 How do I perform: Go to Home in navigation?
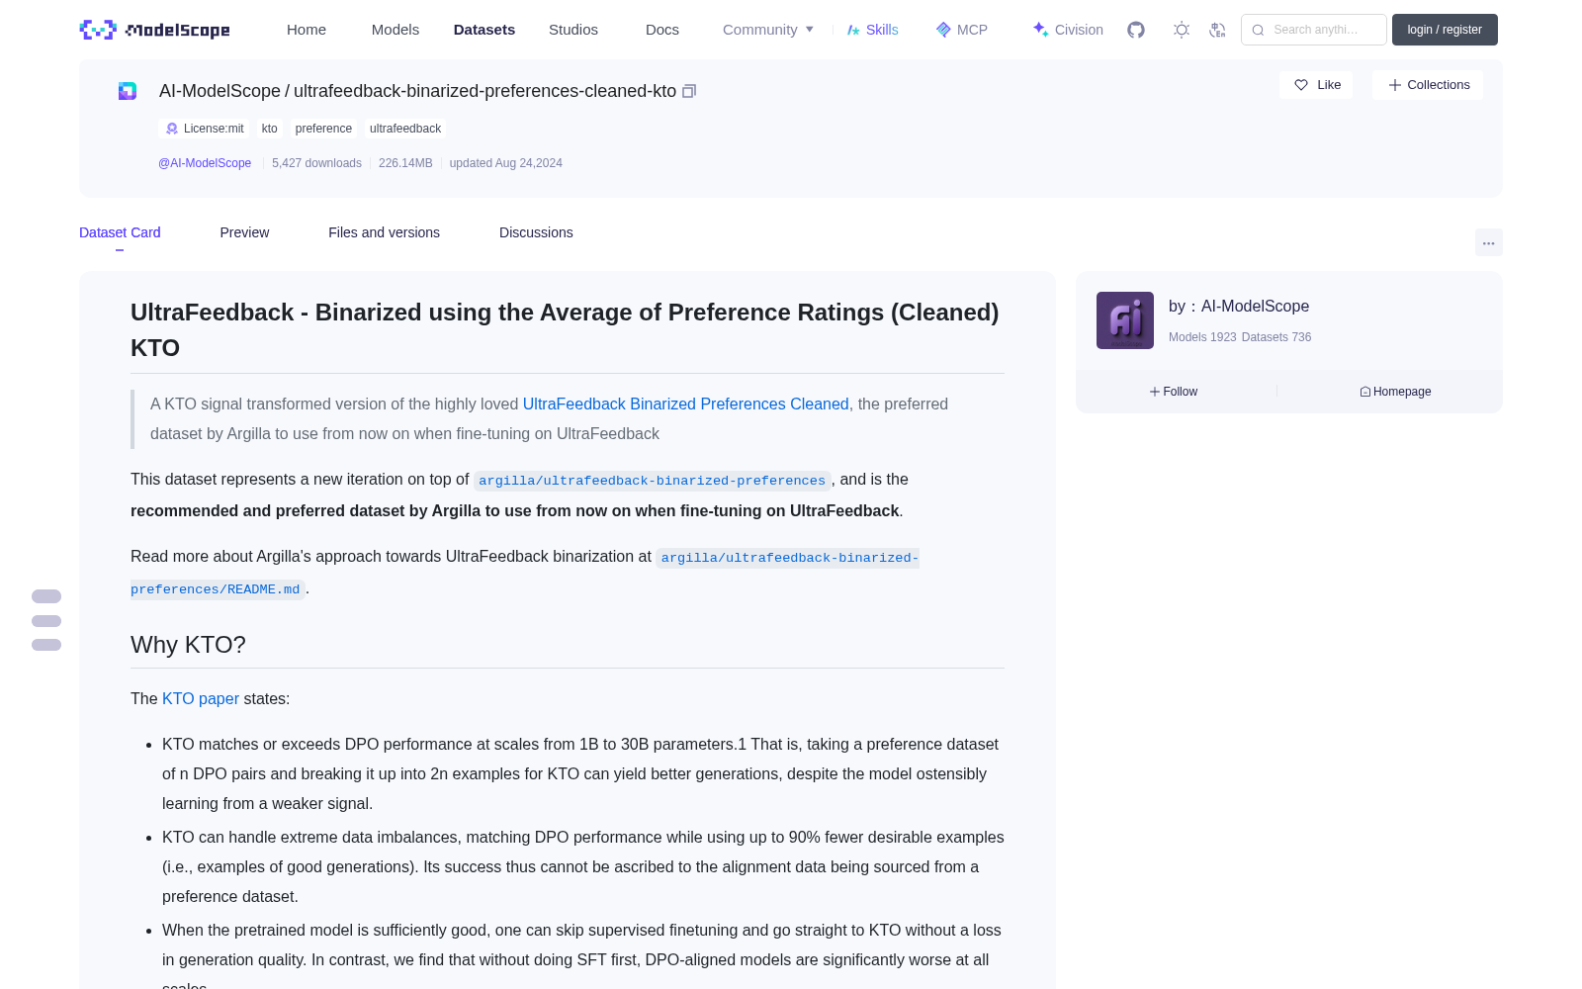click(x=307, y=30)
